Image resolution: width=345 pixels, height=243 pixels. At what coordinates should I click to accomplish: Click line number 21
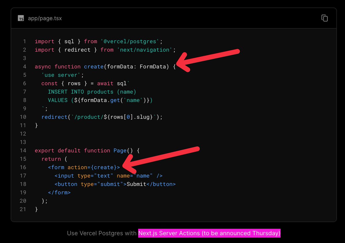(23, 209)
